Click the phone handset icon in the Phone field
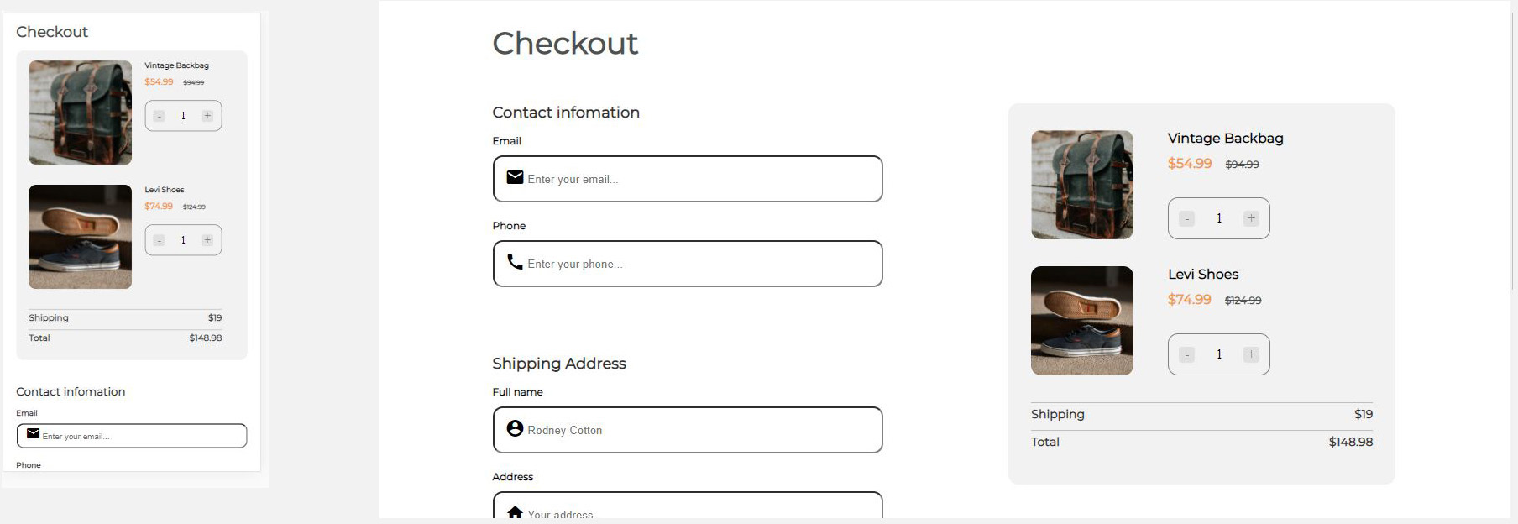 tap(515, 262)
